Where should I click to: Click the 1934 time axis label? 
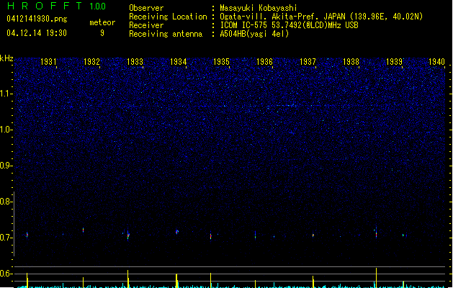coord(179,62)
